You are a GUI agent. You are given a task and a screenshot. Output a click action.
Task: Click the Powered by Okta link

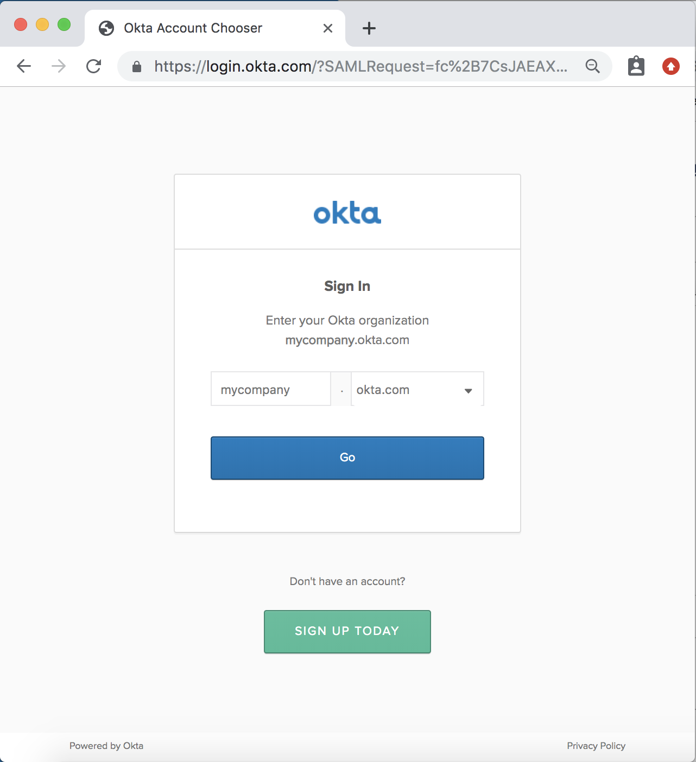106,746
